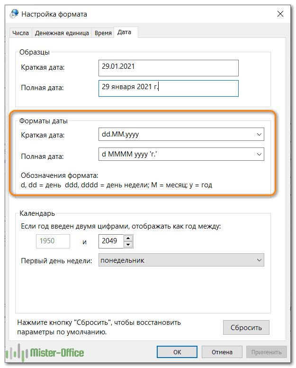Confirm settings with the OK button
This screenshot has width=296, height=368.
[177, 352]
